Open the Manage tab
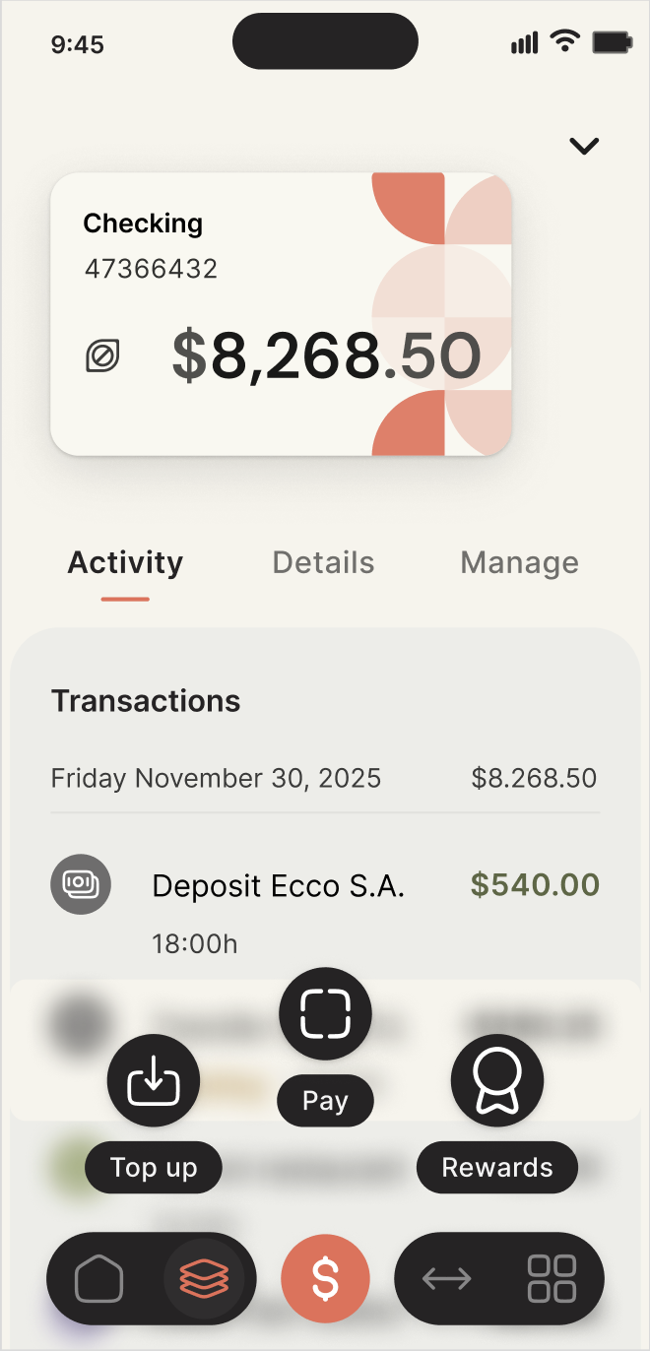This screenshot has width=650, height=1351. pos(519,563)
